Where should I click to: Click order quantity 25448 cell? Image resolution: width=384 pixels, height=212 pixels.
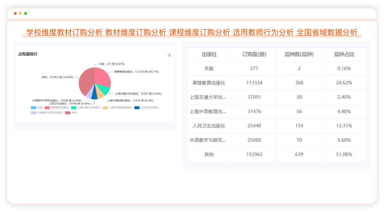click(254, 126)
